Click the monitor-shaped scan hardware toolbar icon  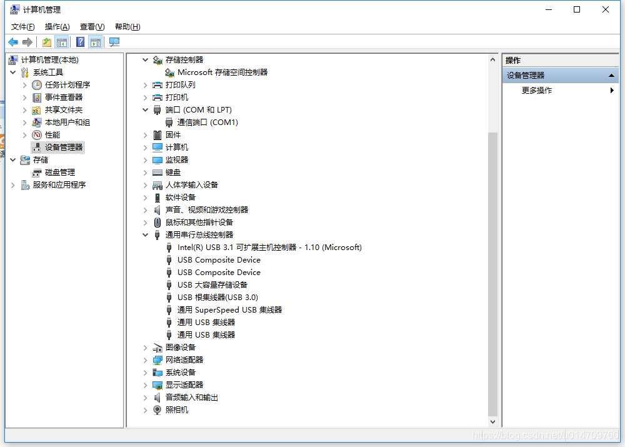(x=114, y=42)
